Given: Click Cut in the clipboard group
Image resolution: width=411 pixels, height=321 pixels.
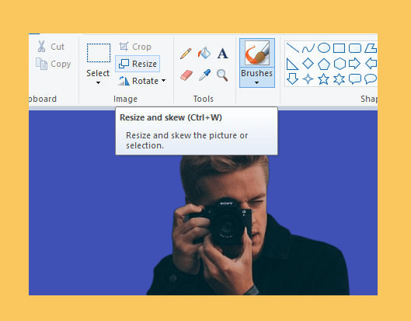Looking at the screenshot, I should [51, 47].
